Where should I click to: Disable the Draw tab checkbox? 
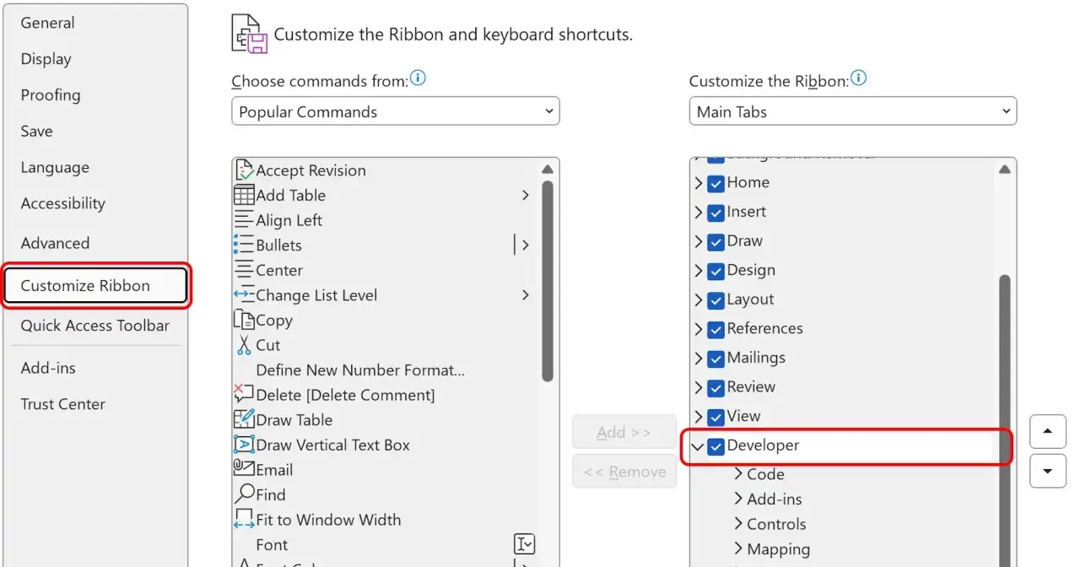tap(715, 241)
